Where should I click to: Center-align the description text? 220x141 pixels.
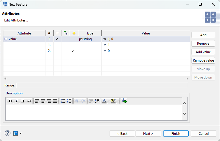click(43, 101)
